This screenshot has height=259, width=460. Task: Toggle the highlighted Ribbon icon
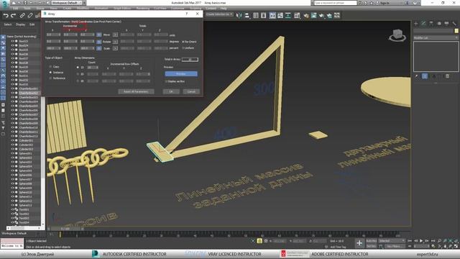pyautogui.click(x=272, y=15)
